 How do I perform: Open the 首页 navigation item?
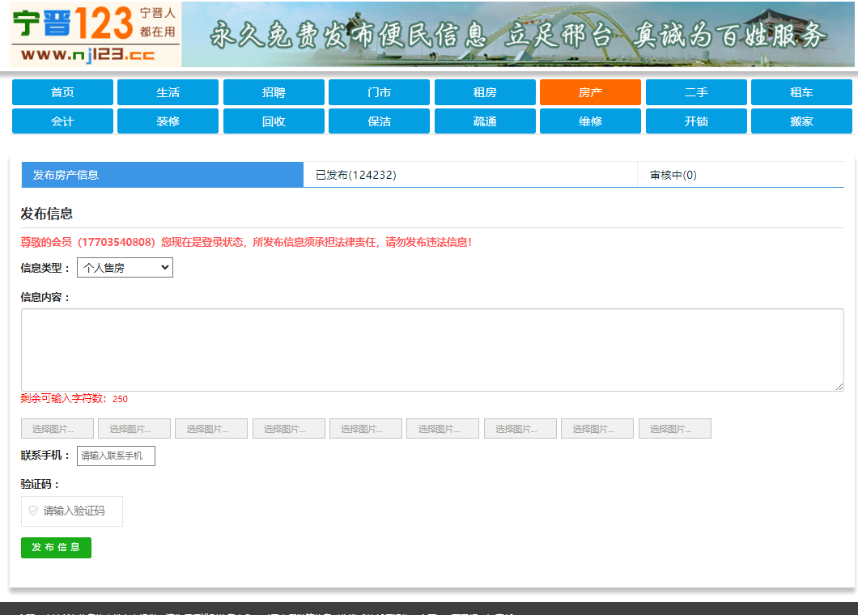point(62,92)
